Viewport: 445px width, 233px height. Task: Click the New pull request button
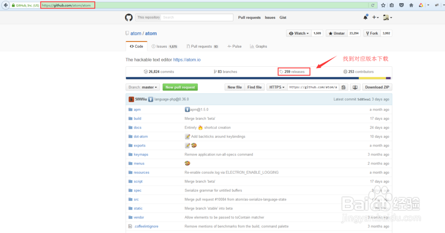(180, 87)
